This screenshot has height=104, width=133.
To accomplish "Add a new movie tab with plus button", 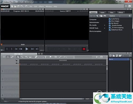I will point(39,54).
